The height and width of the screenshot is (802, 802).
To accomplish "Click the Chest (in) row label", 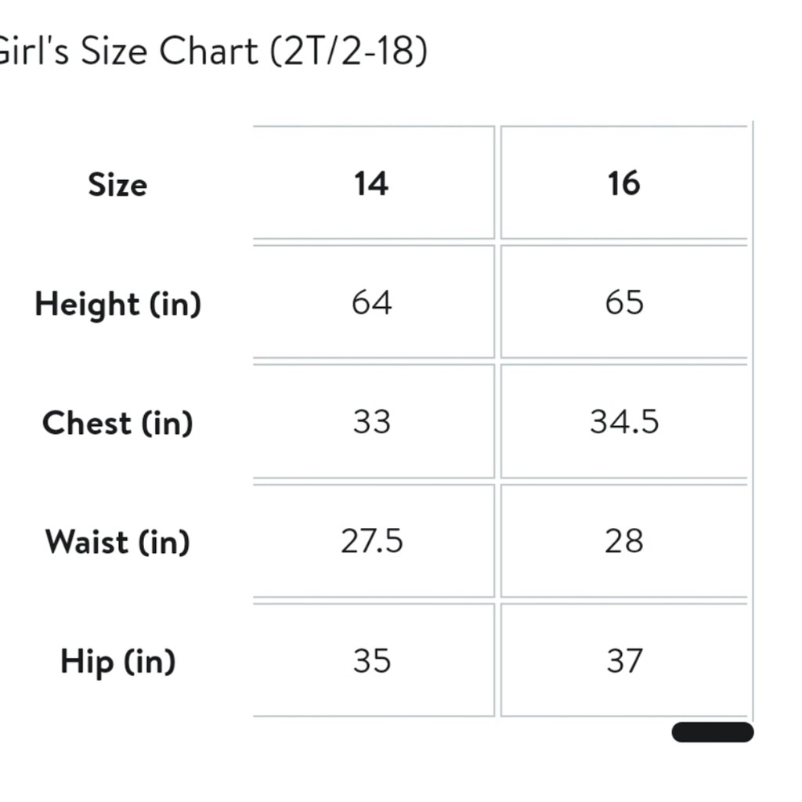I will tap(117, 424).
